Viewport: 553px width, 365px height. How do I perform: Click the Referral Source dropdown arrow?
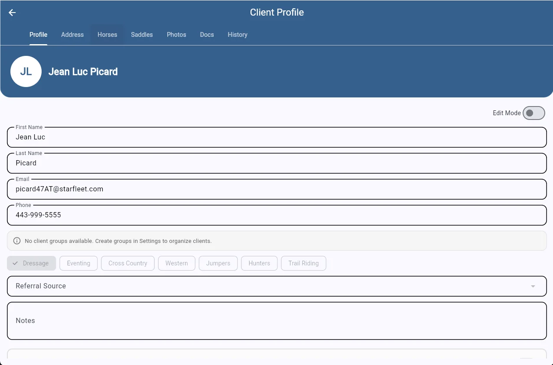click(533, 286)
